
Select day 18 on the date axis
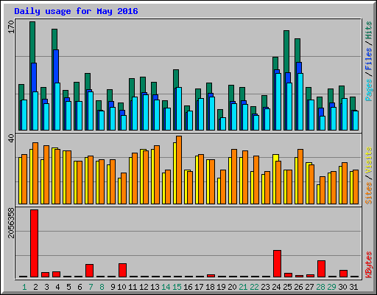click(210, 287)
